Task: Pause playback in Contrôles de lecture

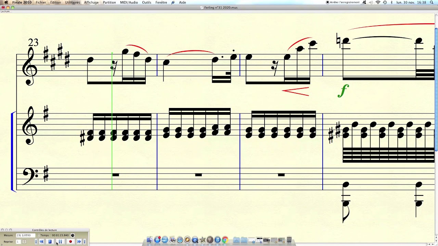Action: click(60, 242)
